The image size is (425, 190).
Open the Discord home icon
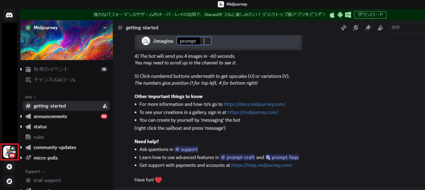[x=9, y=15]
